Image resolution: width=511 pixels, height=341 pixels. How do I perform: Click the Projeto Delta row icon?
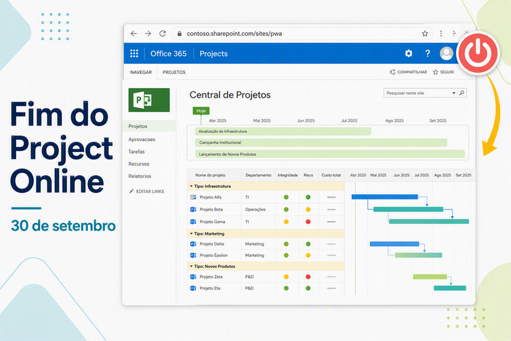point(193,244)
